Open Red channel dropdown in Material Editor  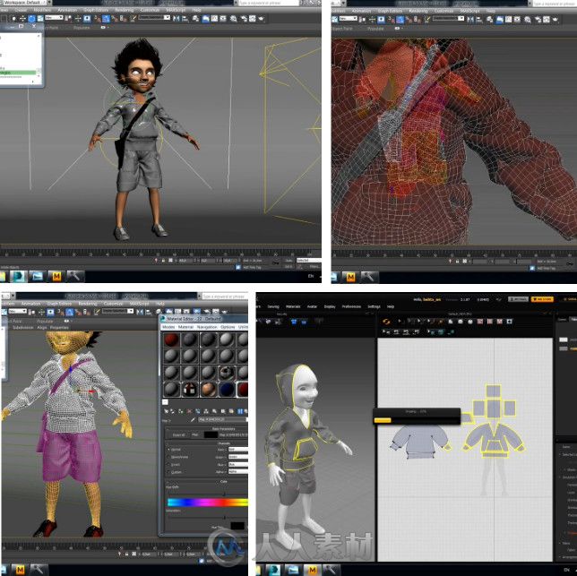[238, 450]
